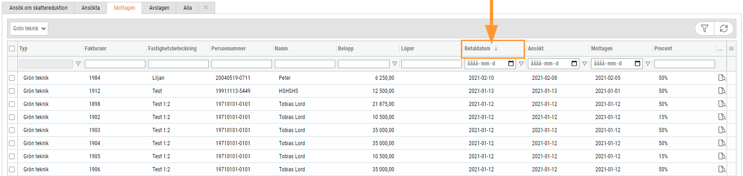
Task: Expand the Grön teknik dropdown
Action: [29, 28]
